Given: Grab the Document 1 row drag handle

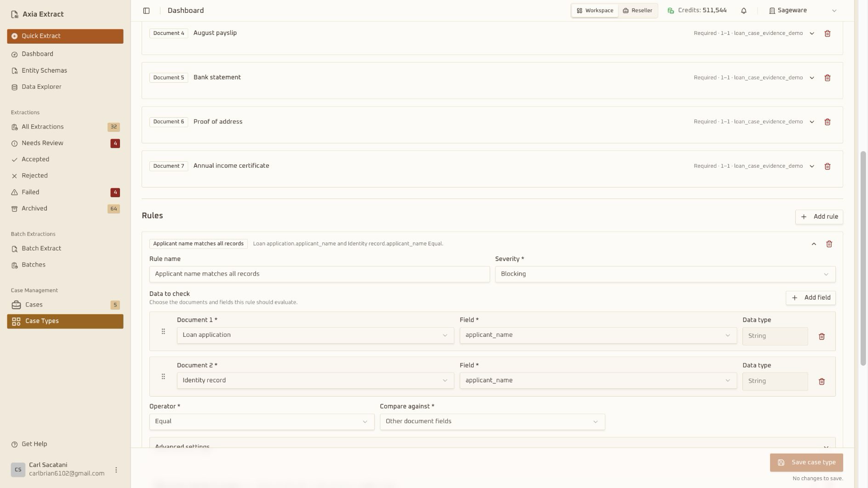Looking at the screenshot, I should tap(163, 332).
